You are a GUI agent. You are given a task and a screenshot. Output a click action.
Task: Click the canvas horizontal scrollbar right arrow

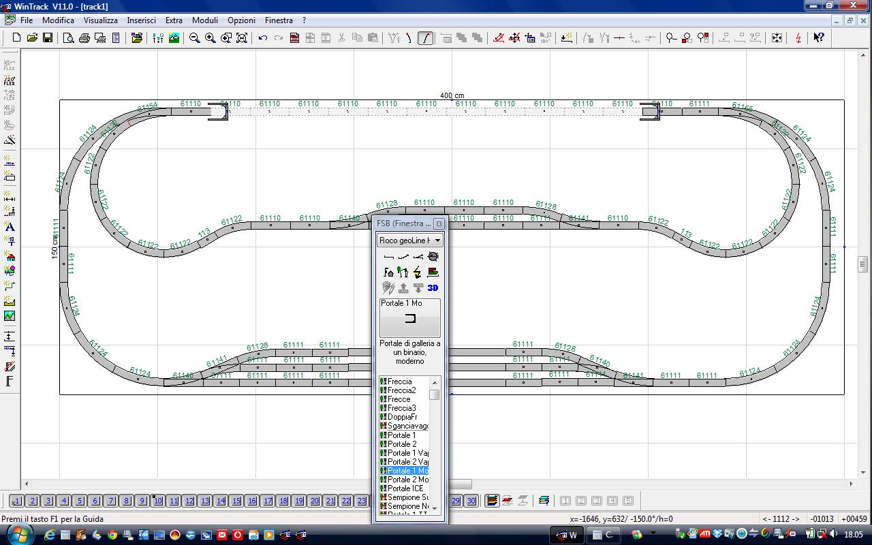852,484
